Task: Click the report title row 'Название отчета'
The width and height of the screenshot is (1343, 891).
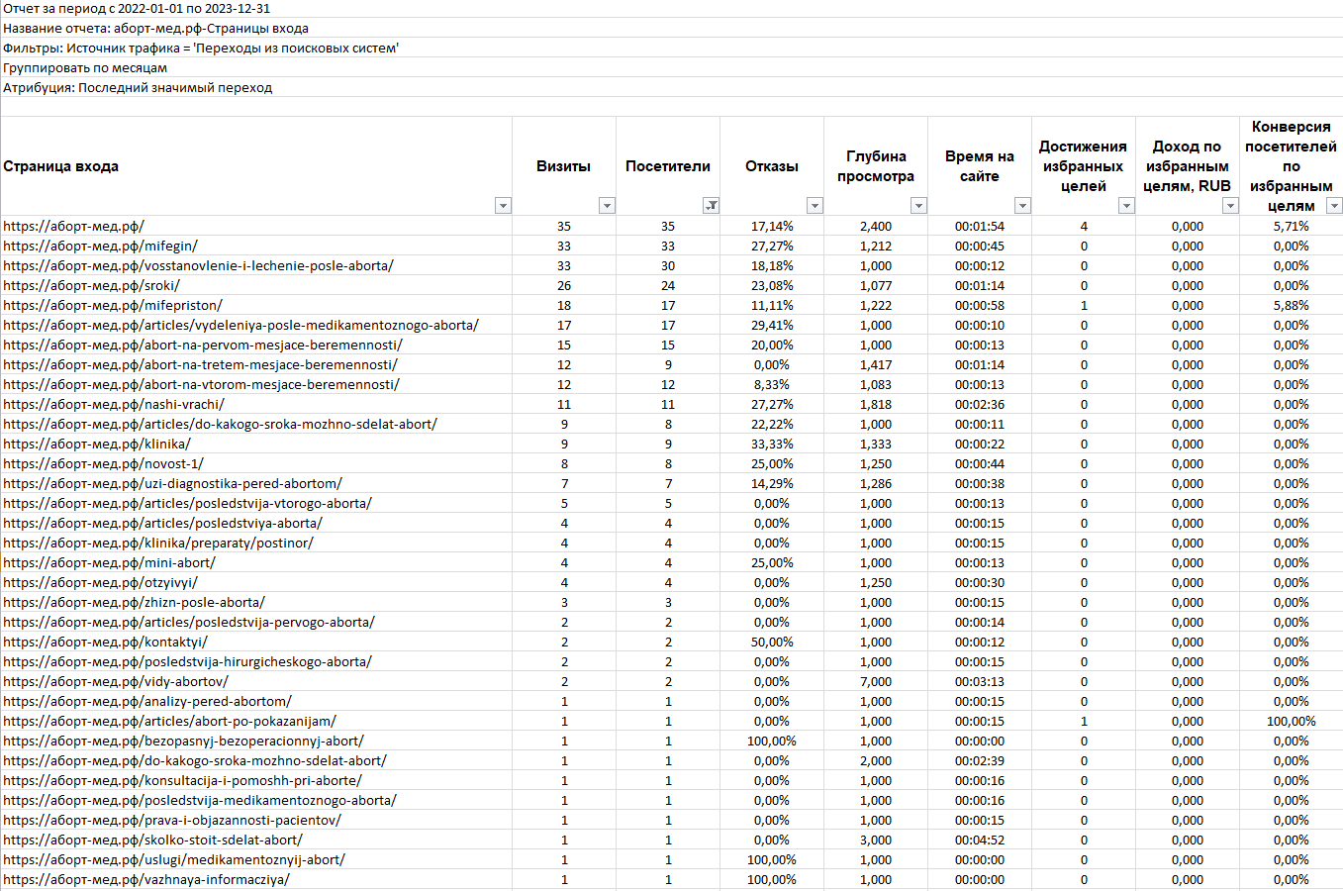Action: [x=155, y=29]
